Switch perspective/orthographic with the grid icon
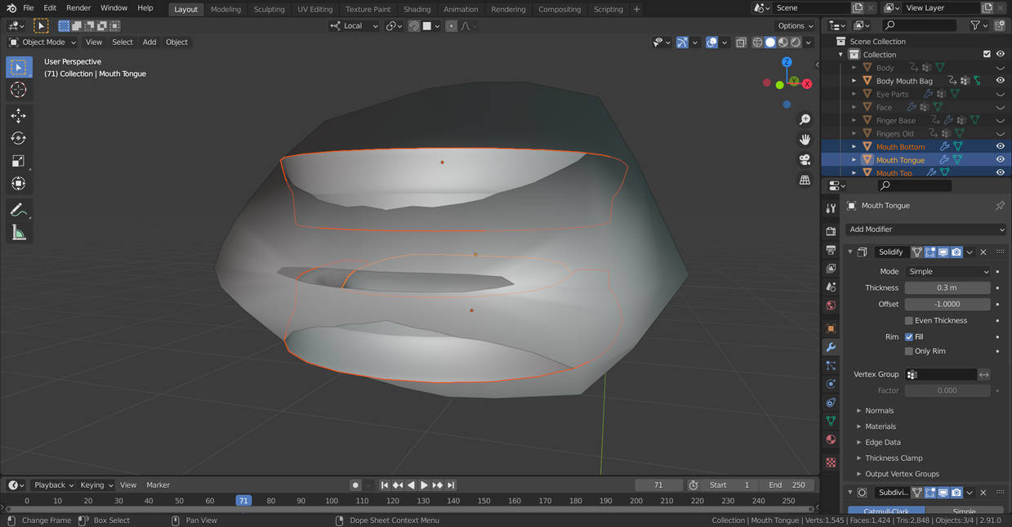The width and height of the screenshot is (1012, 527). (805, 180)
